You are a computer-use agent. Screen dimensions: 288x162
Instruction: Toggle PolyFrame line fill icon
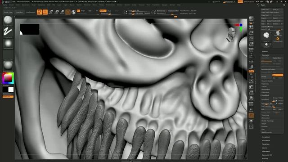click(251, 104)
